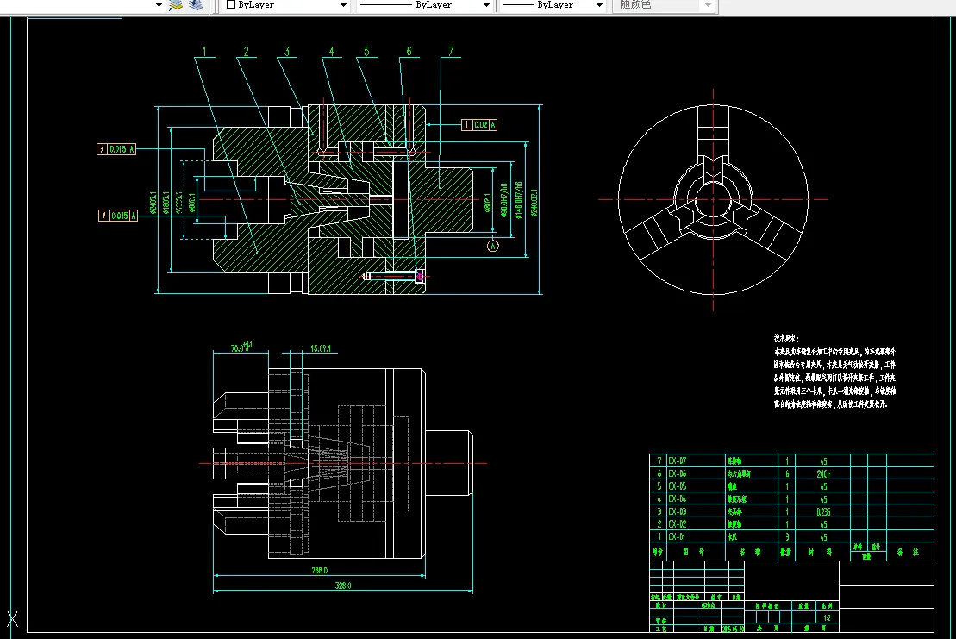This screenshot has width=956, height=639.
Task: Click the UCS origin icon at bottom-left
Action: pos(12,618)
